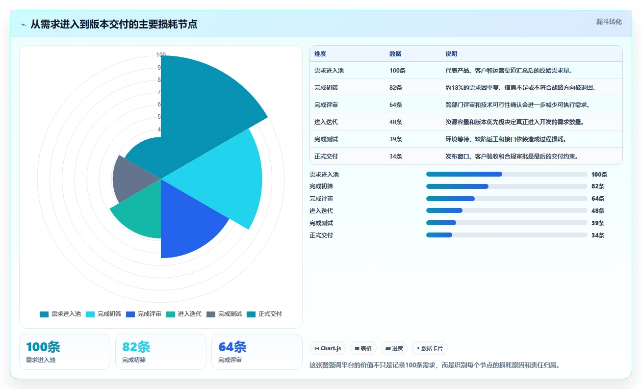Click the 完成评审 progress bar

coord(507,199)
